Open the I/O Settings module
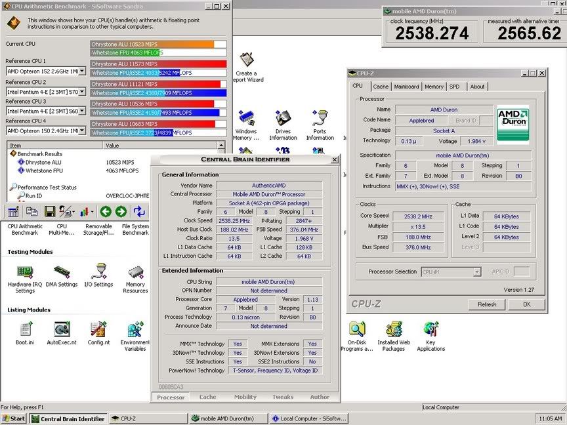The width and height of the screenshot is (567, 425). [x=98, y=275]
